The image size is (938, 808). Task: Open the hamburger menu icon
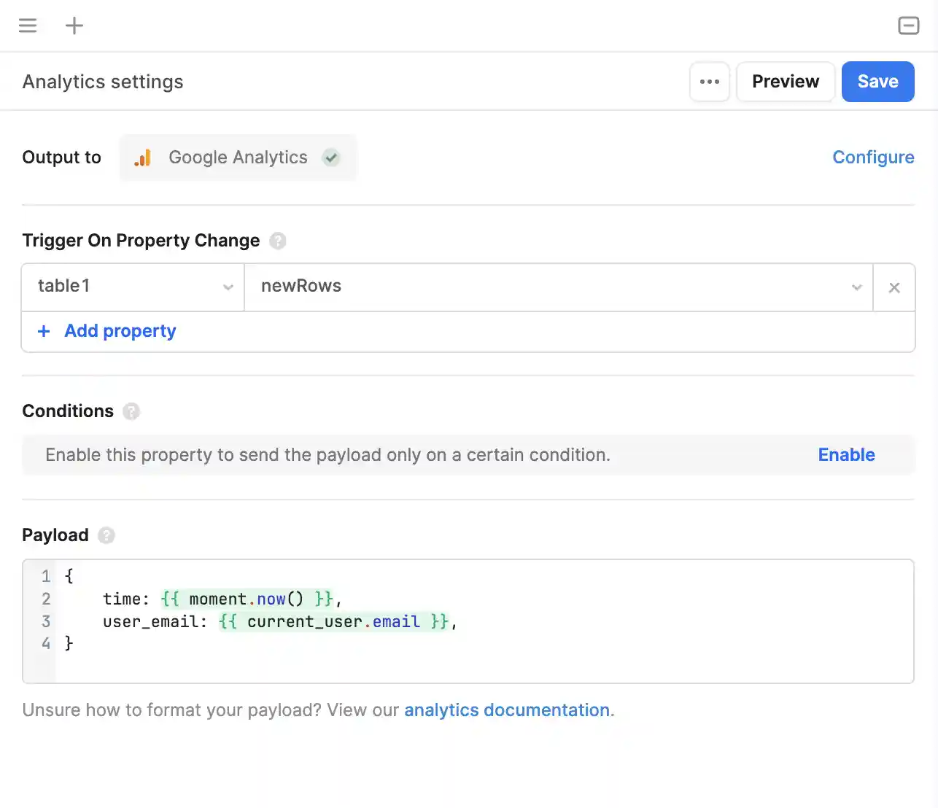point(28,26)
